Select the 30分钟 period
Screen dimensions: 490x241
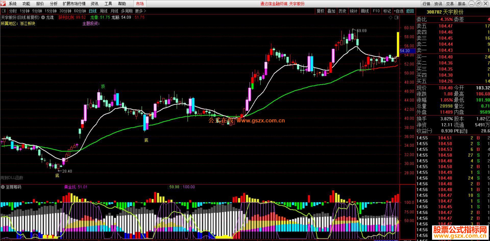[x=65, y=11]
